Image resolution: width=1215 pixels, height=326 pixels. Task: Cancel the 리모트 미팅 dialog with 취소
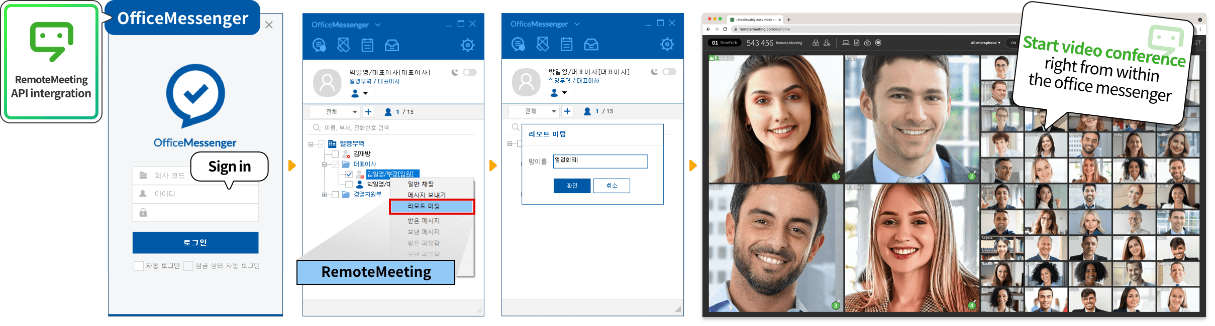(612, 186)
